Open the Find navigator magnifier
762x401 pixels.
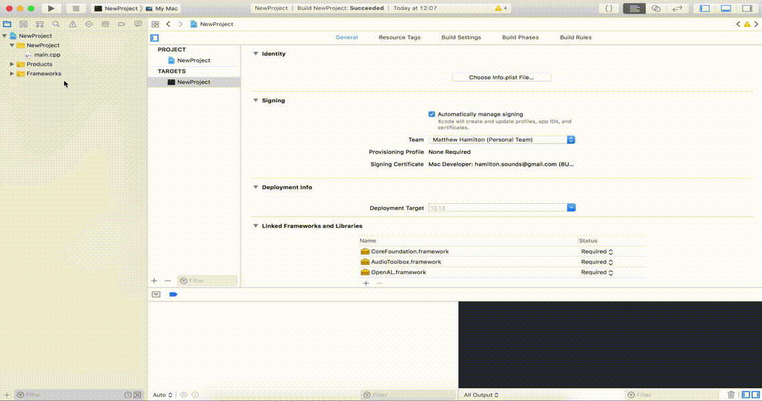(x=56, y=24)
